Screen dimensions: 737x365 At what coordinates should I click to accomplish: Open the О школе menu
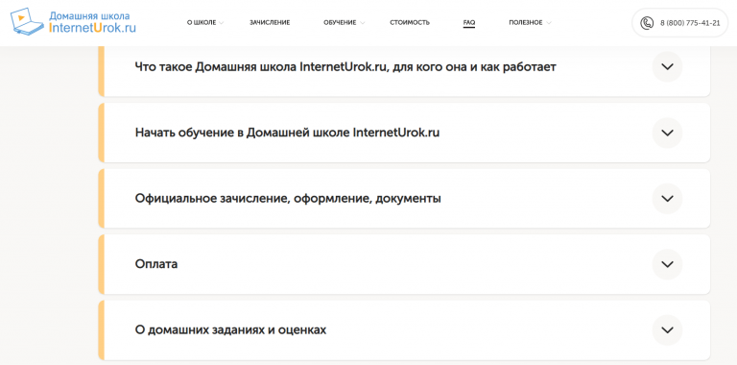(202, 23)
